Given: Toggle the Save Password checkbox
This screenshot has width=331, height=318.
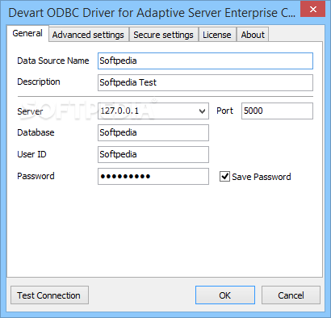Looking at the screenshot, I should tap(224, 177).
